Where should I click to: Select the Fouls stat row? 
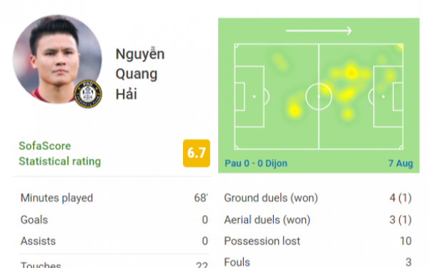pyautogui.click(x=318, y=262)
